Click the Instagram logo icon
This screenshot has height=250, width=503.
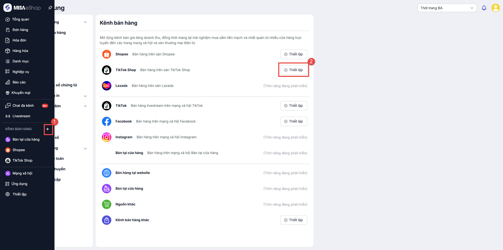pos(107,137)
